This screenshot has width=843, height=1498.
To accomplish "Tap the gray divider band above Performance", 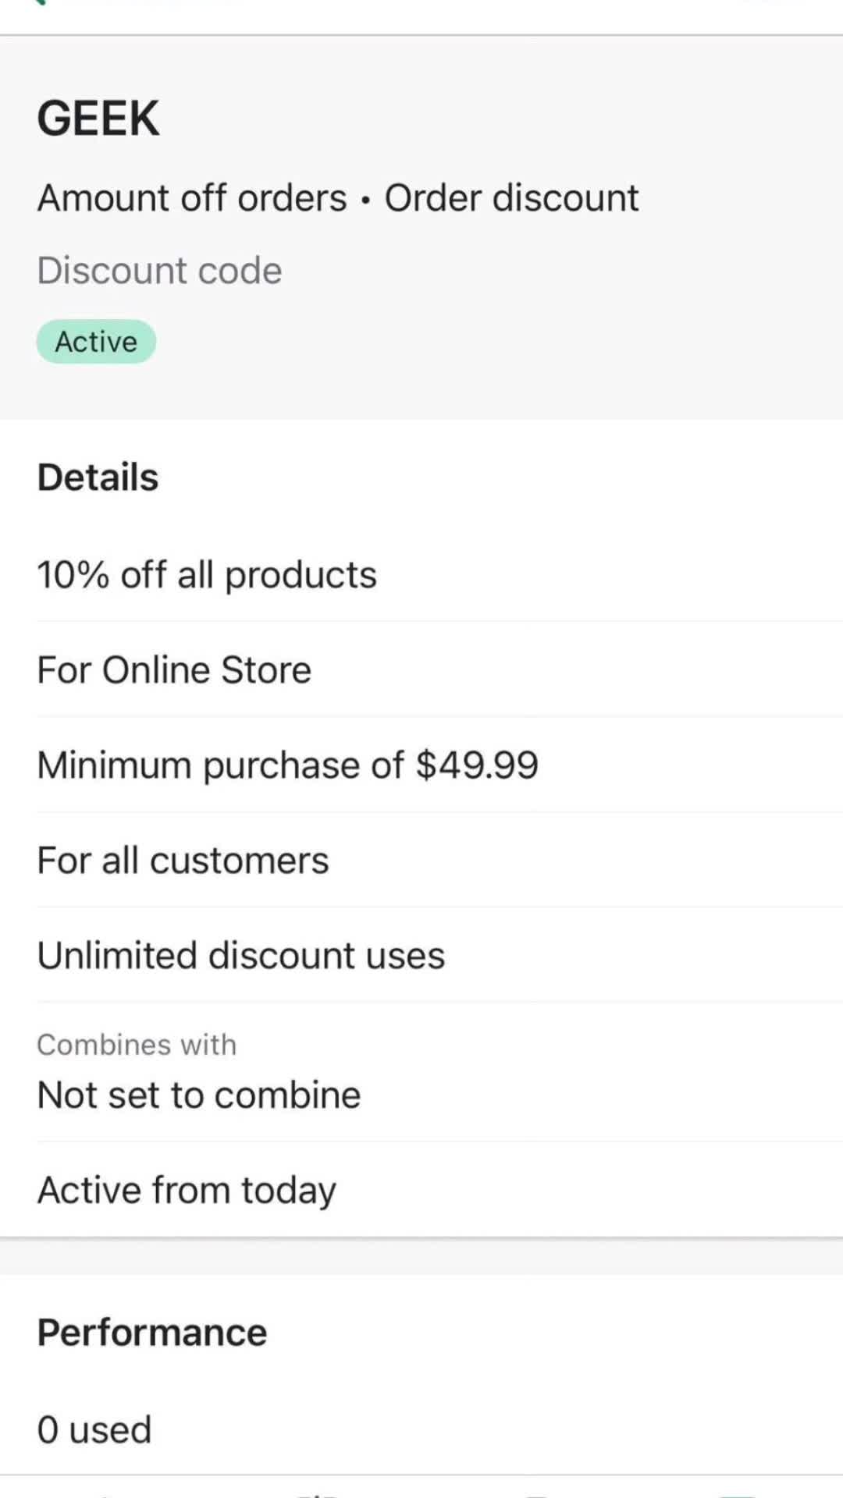I will click(421, 1256).
